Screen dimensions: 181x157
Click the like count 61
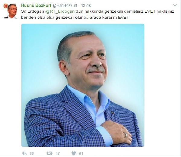(81, 154)
